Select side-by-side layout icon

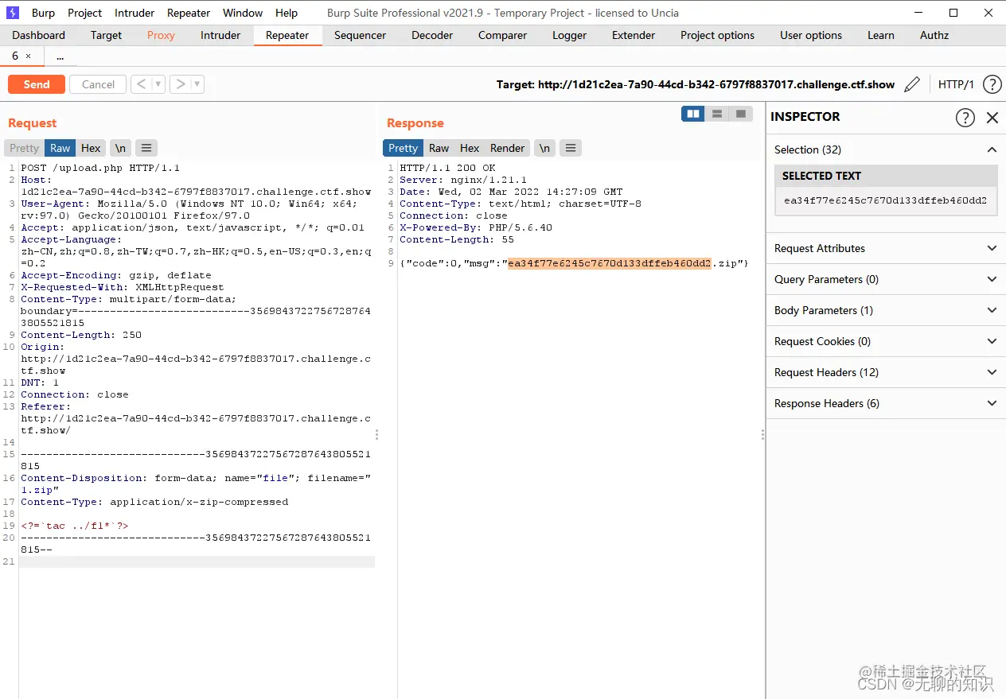(693, 114)
